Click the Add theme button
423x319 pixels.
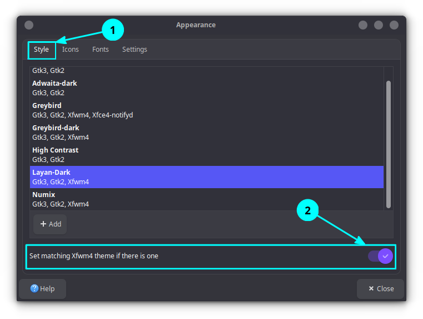pyautogui.click(x=50, y=224)
